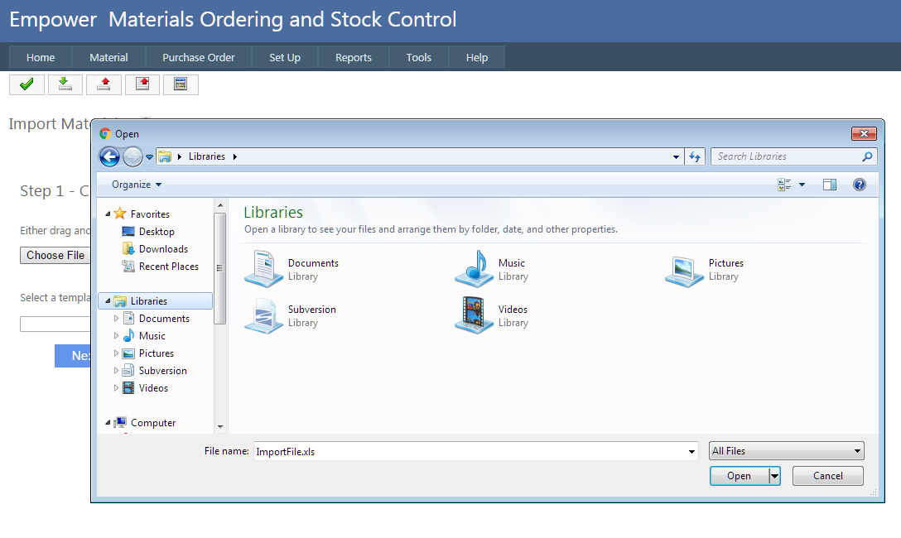Click the Cancel button

point(827,476)
